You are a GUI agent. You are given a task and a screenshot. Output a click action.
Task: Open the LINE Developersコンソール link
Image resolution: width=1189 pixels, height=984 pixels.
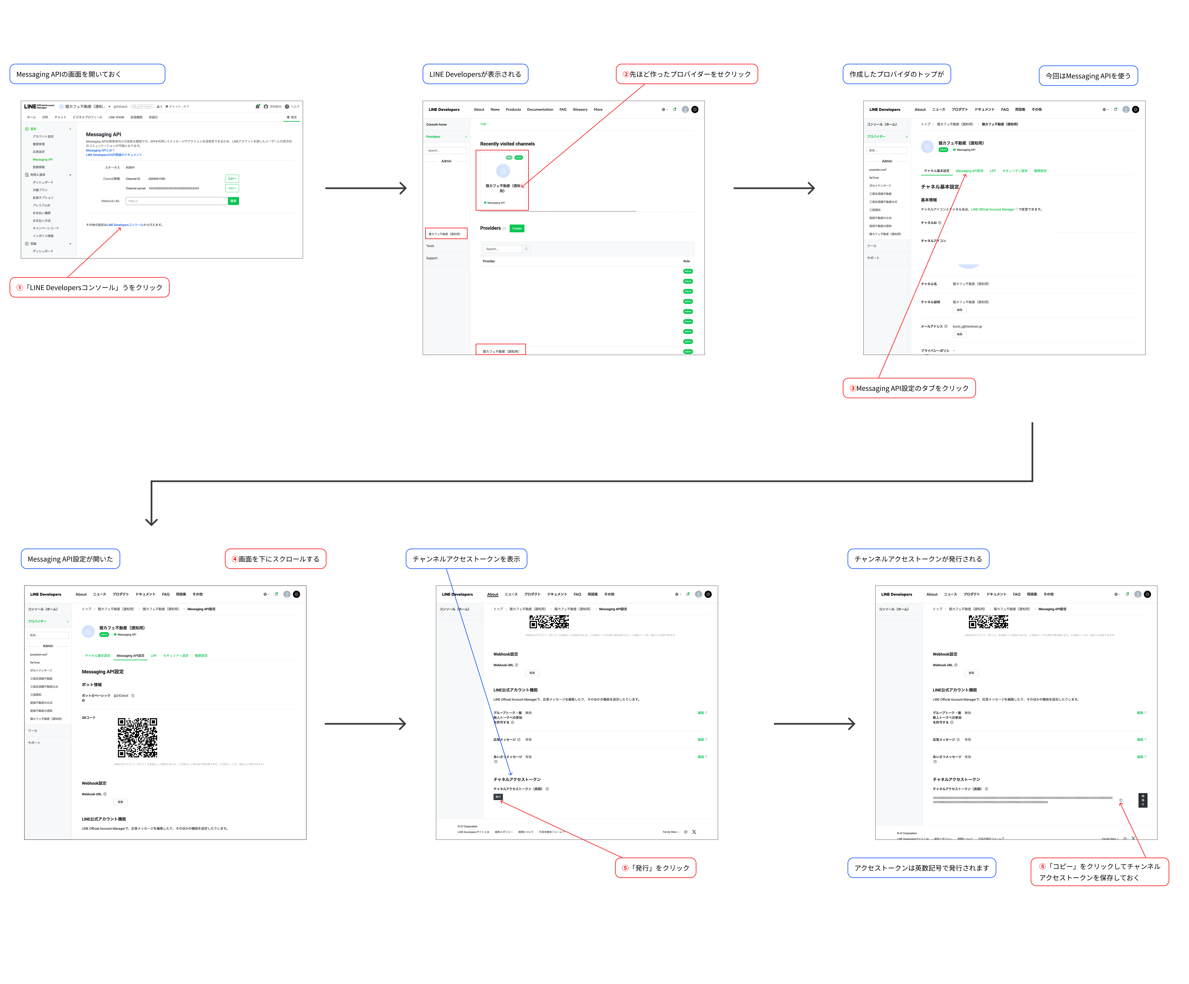125,225
